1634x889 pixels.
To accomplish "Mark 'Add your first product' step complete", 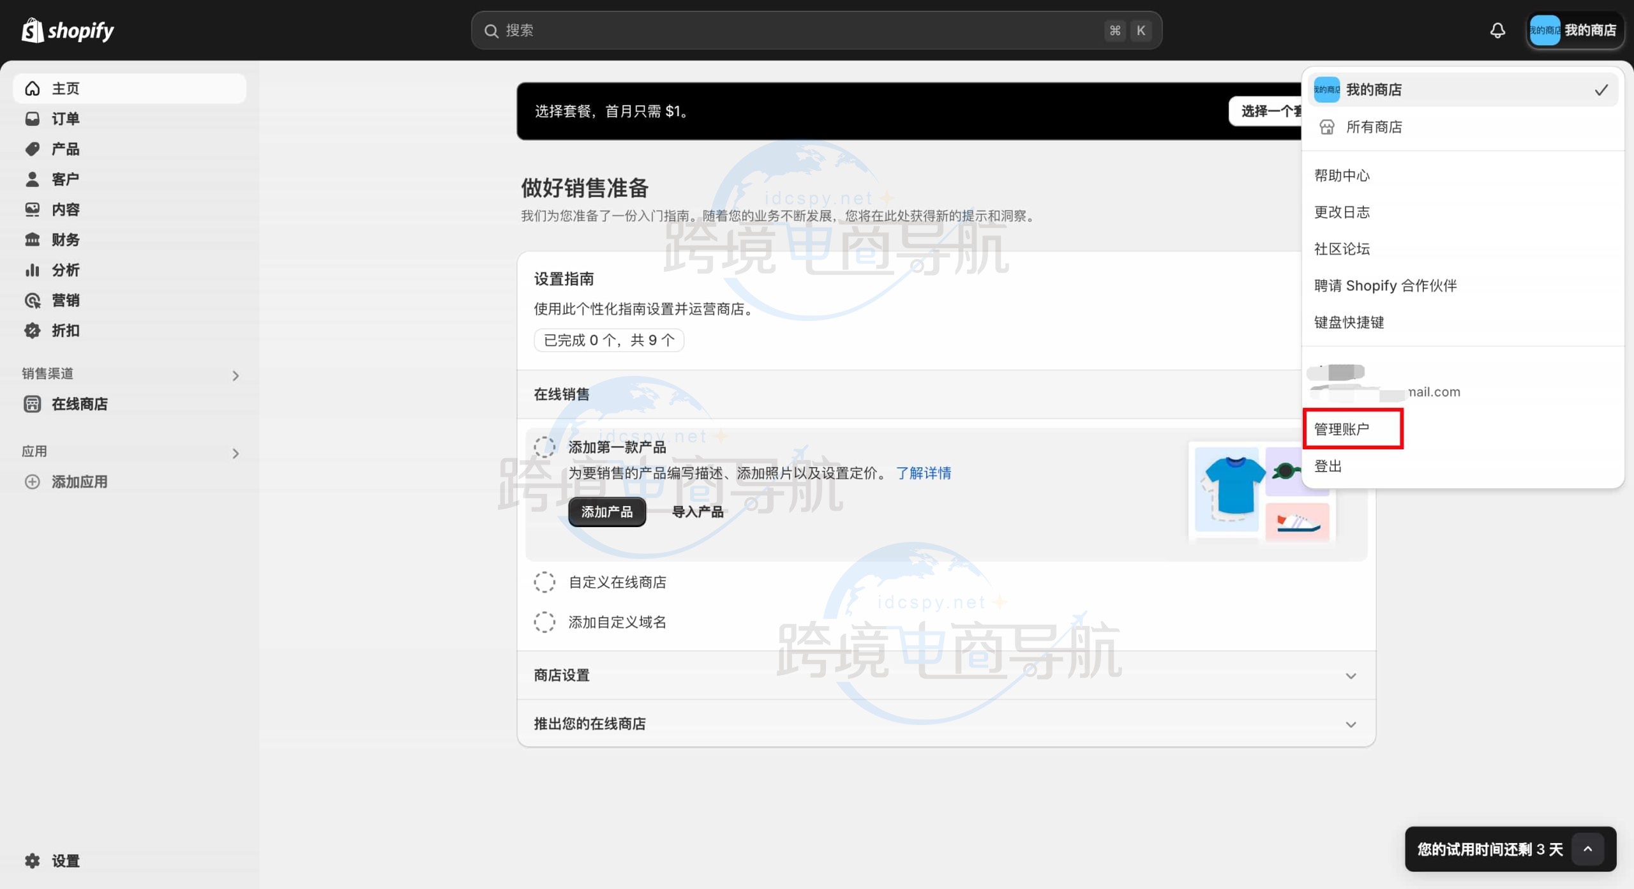I will click(x=544, y=447).
